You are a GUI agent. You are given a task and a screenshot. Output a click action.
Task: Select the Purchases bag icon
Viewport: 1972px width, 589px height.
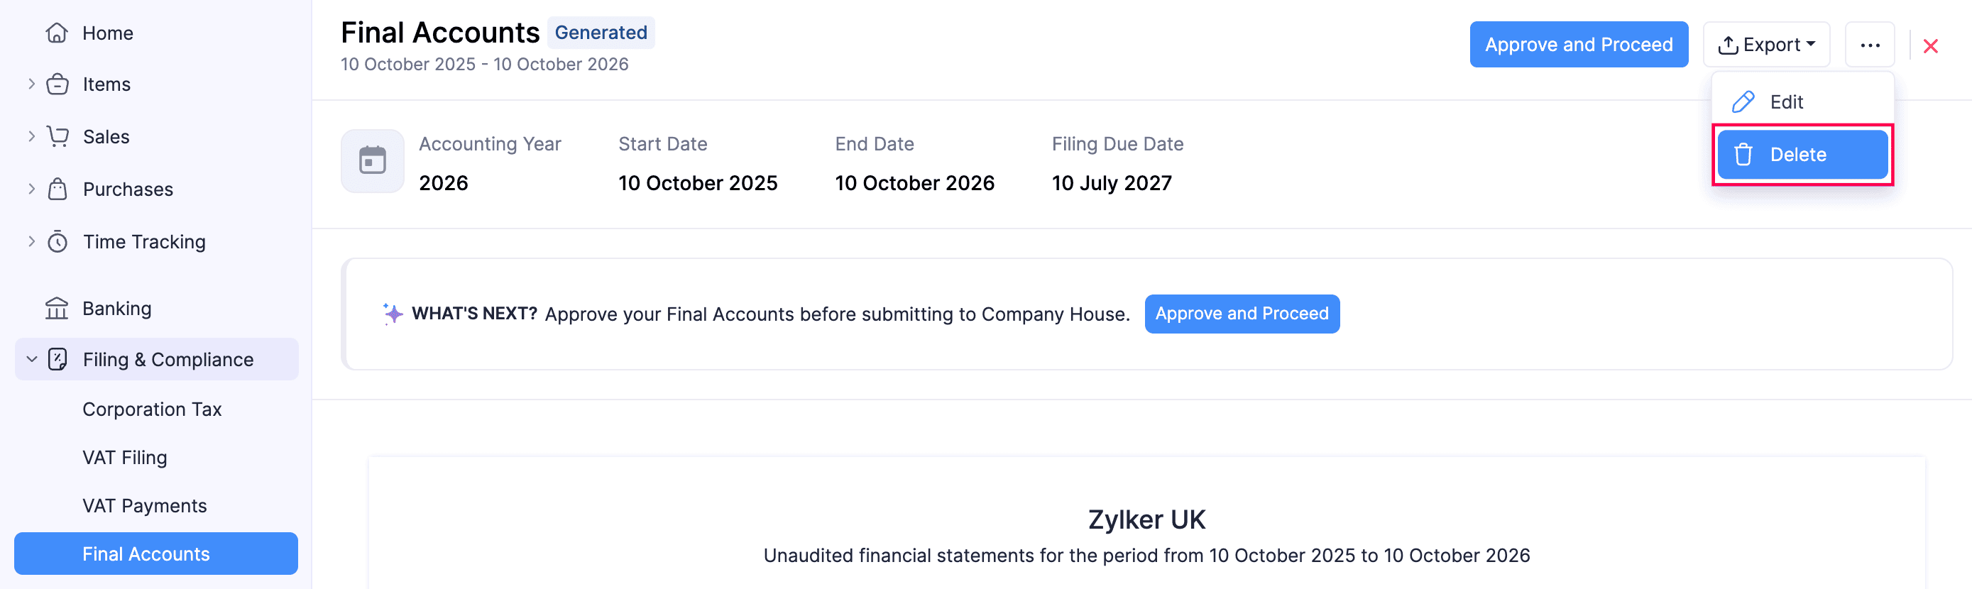point(58,188)
